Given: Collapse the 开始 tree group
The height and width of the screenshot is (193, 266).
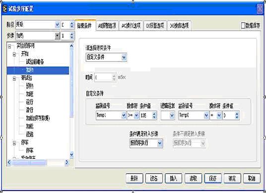Looking at the screenshot, I should click(x=14, y=54).
